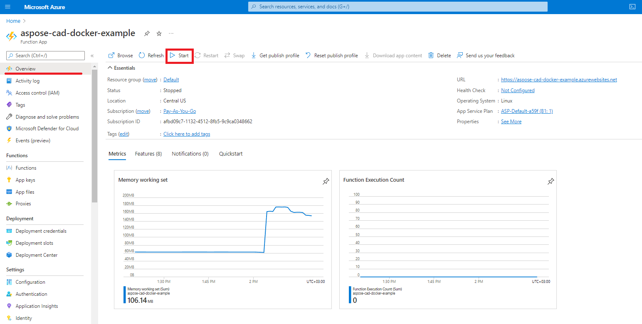The image size is (642, 324).
Task: Click move next to Resource group
Action: [151, 80]
